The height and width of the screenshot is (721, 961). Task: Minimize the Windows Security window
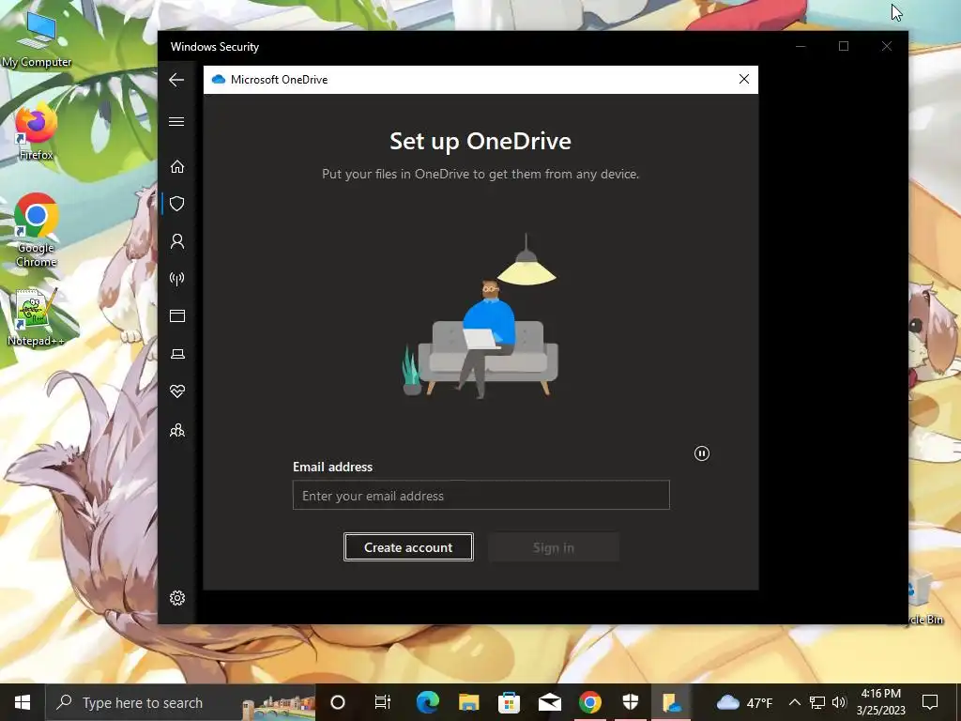point(801,46)
